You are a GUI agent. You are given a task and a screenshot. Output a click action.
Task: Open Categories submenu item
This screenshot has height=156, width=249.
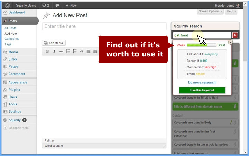pyautogui.click(x=12, y=39)
